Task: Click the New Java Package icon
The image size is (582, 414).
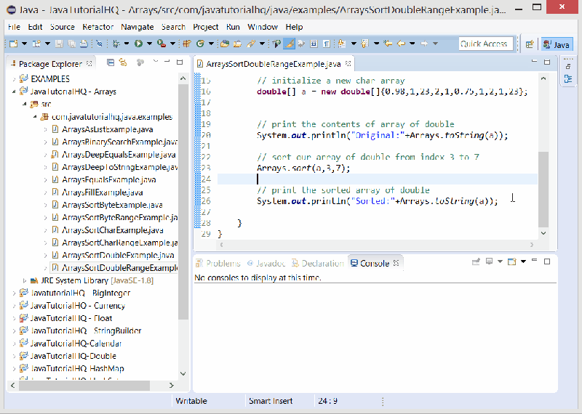Action: pyautogui.click(x=187, y=44)
